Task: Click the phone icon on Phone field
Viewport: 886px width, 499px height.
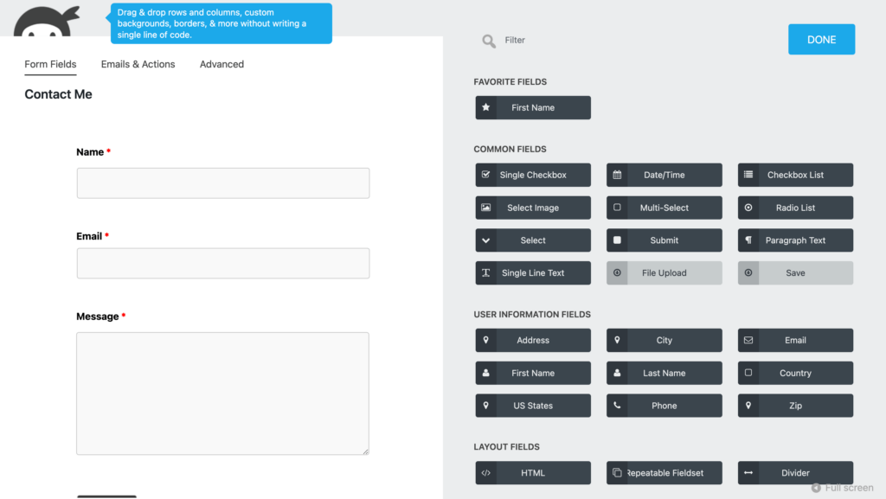Action: tap(617, 406)
